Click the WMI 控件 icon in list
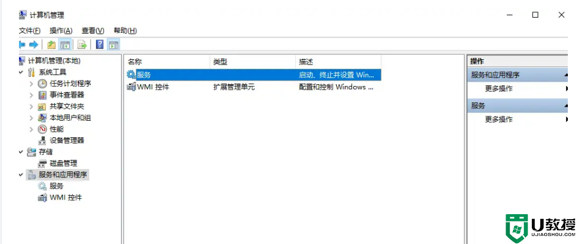This screenshot has height=244, width=577. click(131, 87)
